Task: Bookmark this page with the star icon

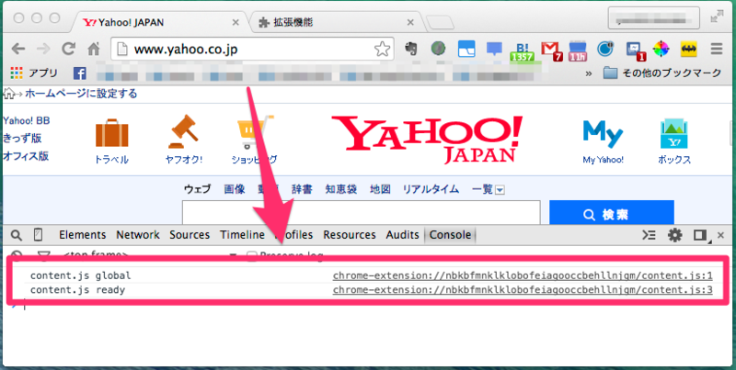Action: click(x=382, y=50)
